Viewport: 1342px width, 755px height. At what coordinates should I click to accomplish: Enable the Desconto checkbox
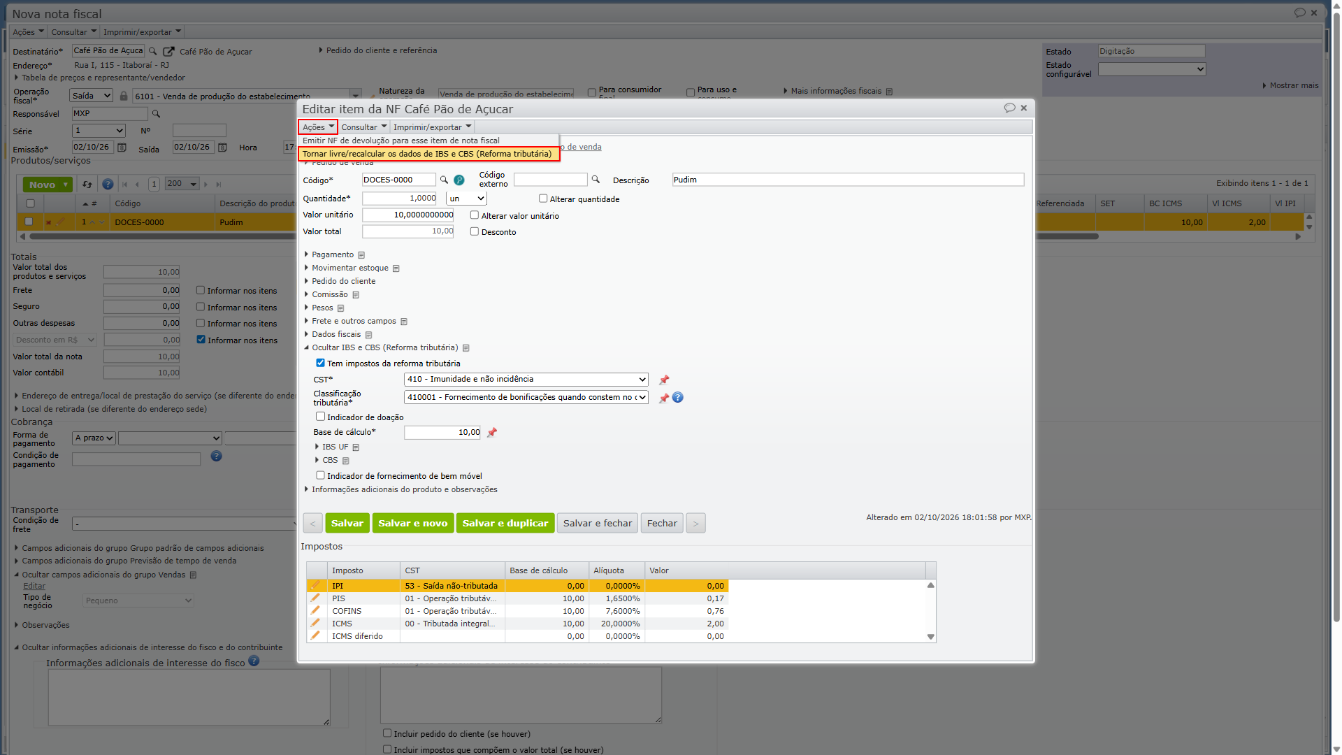tap(475, 231)
